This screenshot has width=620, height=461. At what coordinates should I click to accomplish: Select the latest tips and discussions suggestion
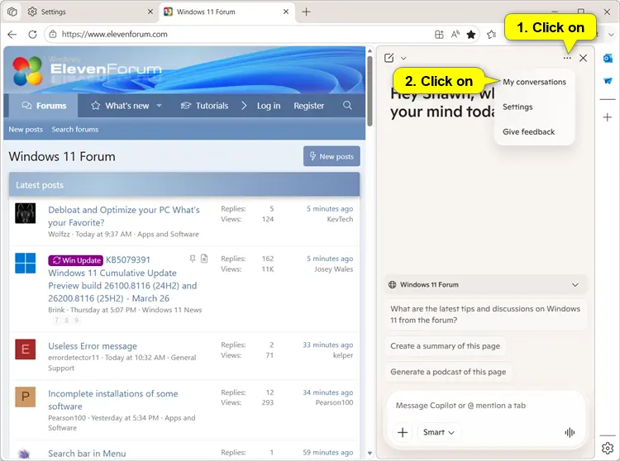(485, 315)
